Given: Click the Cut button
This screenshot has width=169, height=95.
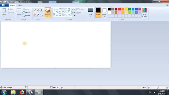Looking at the screenshot, I should tap(10, 9).
